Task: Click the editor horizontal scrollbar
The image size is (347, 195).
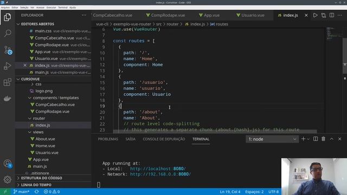Action: coord(215,132)
